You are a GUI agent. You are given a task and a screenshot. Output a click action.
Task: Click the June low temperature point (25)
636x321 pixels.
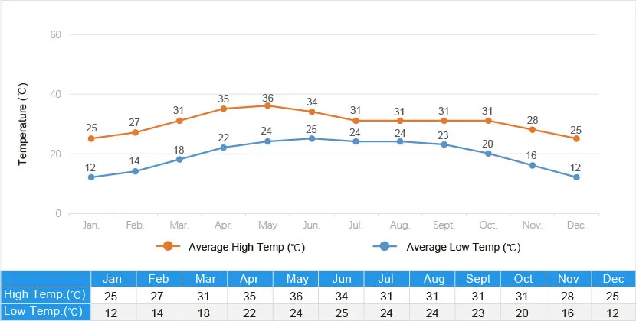312,138
